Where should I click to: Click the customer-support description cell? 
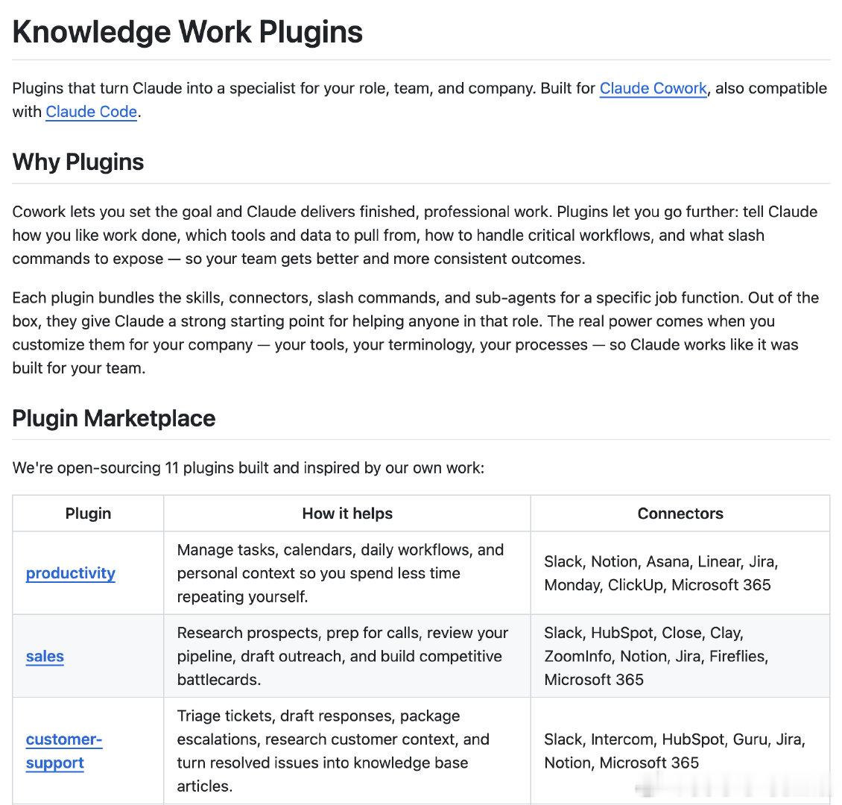tap(347, 751)
